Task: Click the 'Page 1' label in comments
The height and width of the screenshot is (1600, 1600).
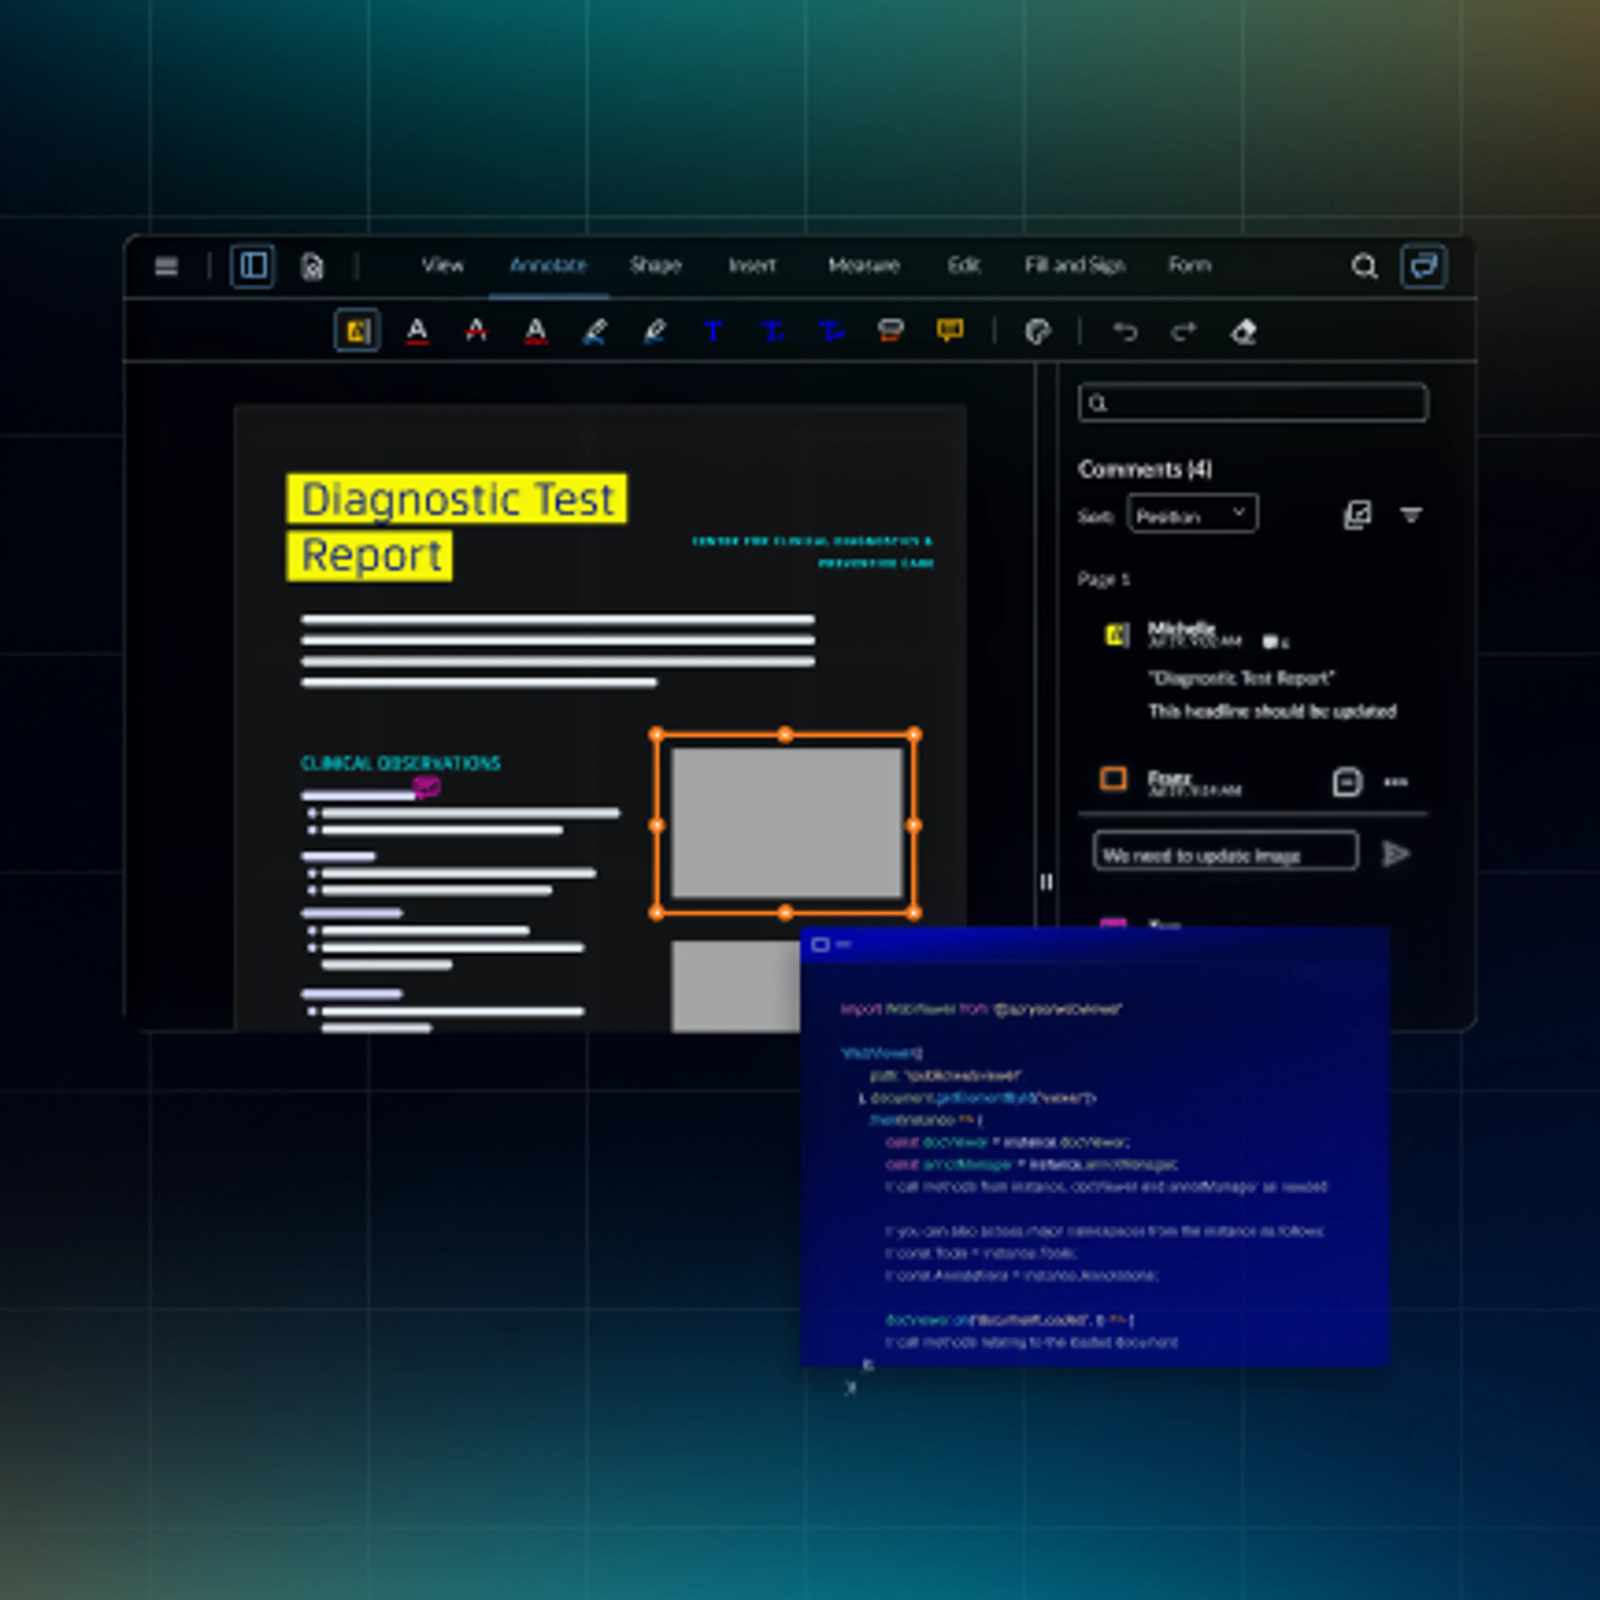Action: (x=1103, y=579)
